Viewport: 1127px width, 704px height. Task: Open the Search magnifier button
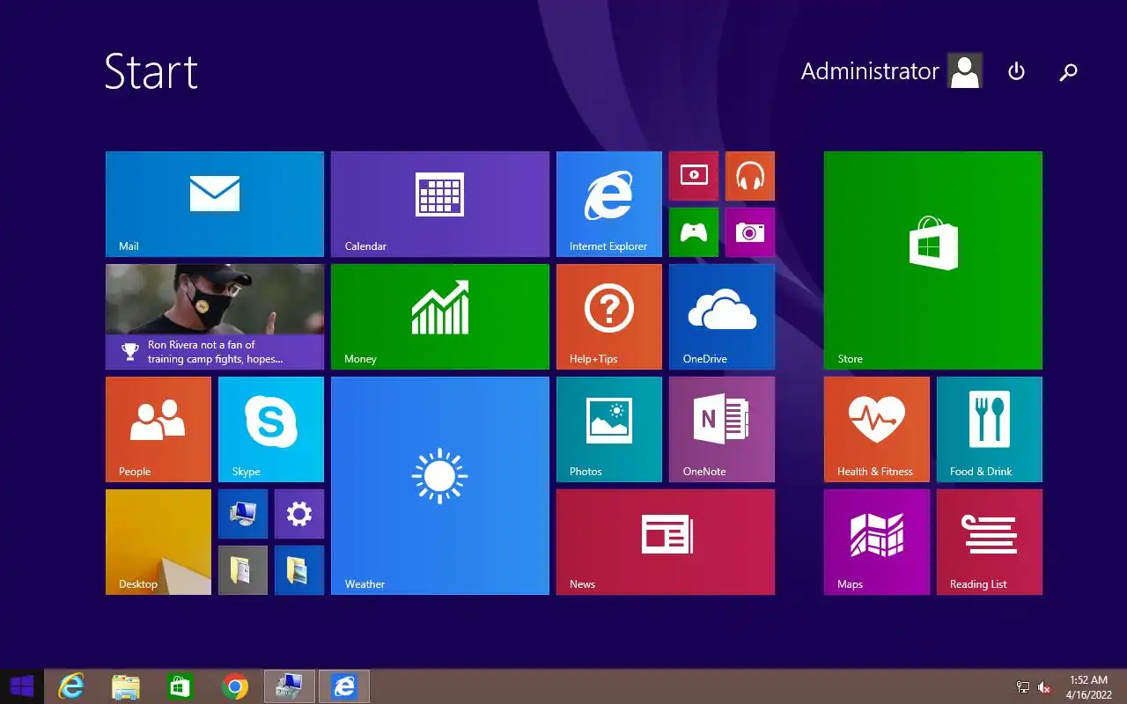tap(1068, 72)
